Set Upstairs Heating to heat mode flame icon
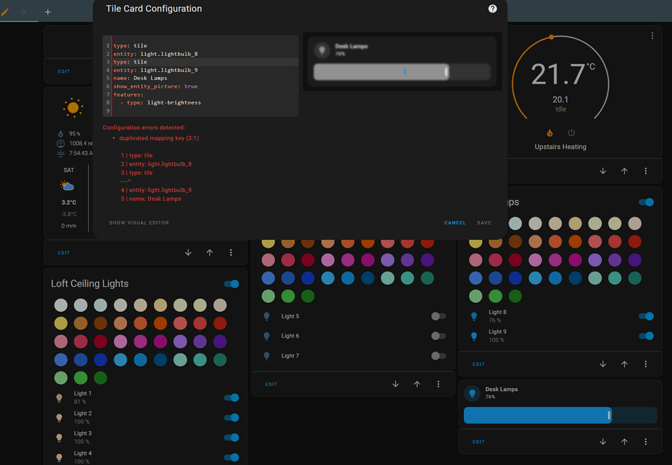Screen dimensions: 672x465 [549, 133]
